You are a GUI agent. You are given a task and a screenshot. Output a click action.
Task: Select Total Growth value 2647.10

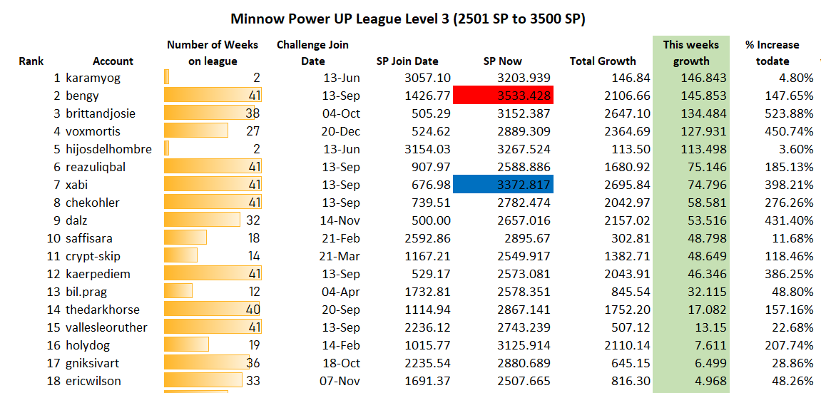[627, 114]
